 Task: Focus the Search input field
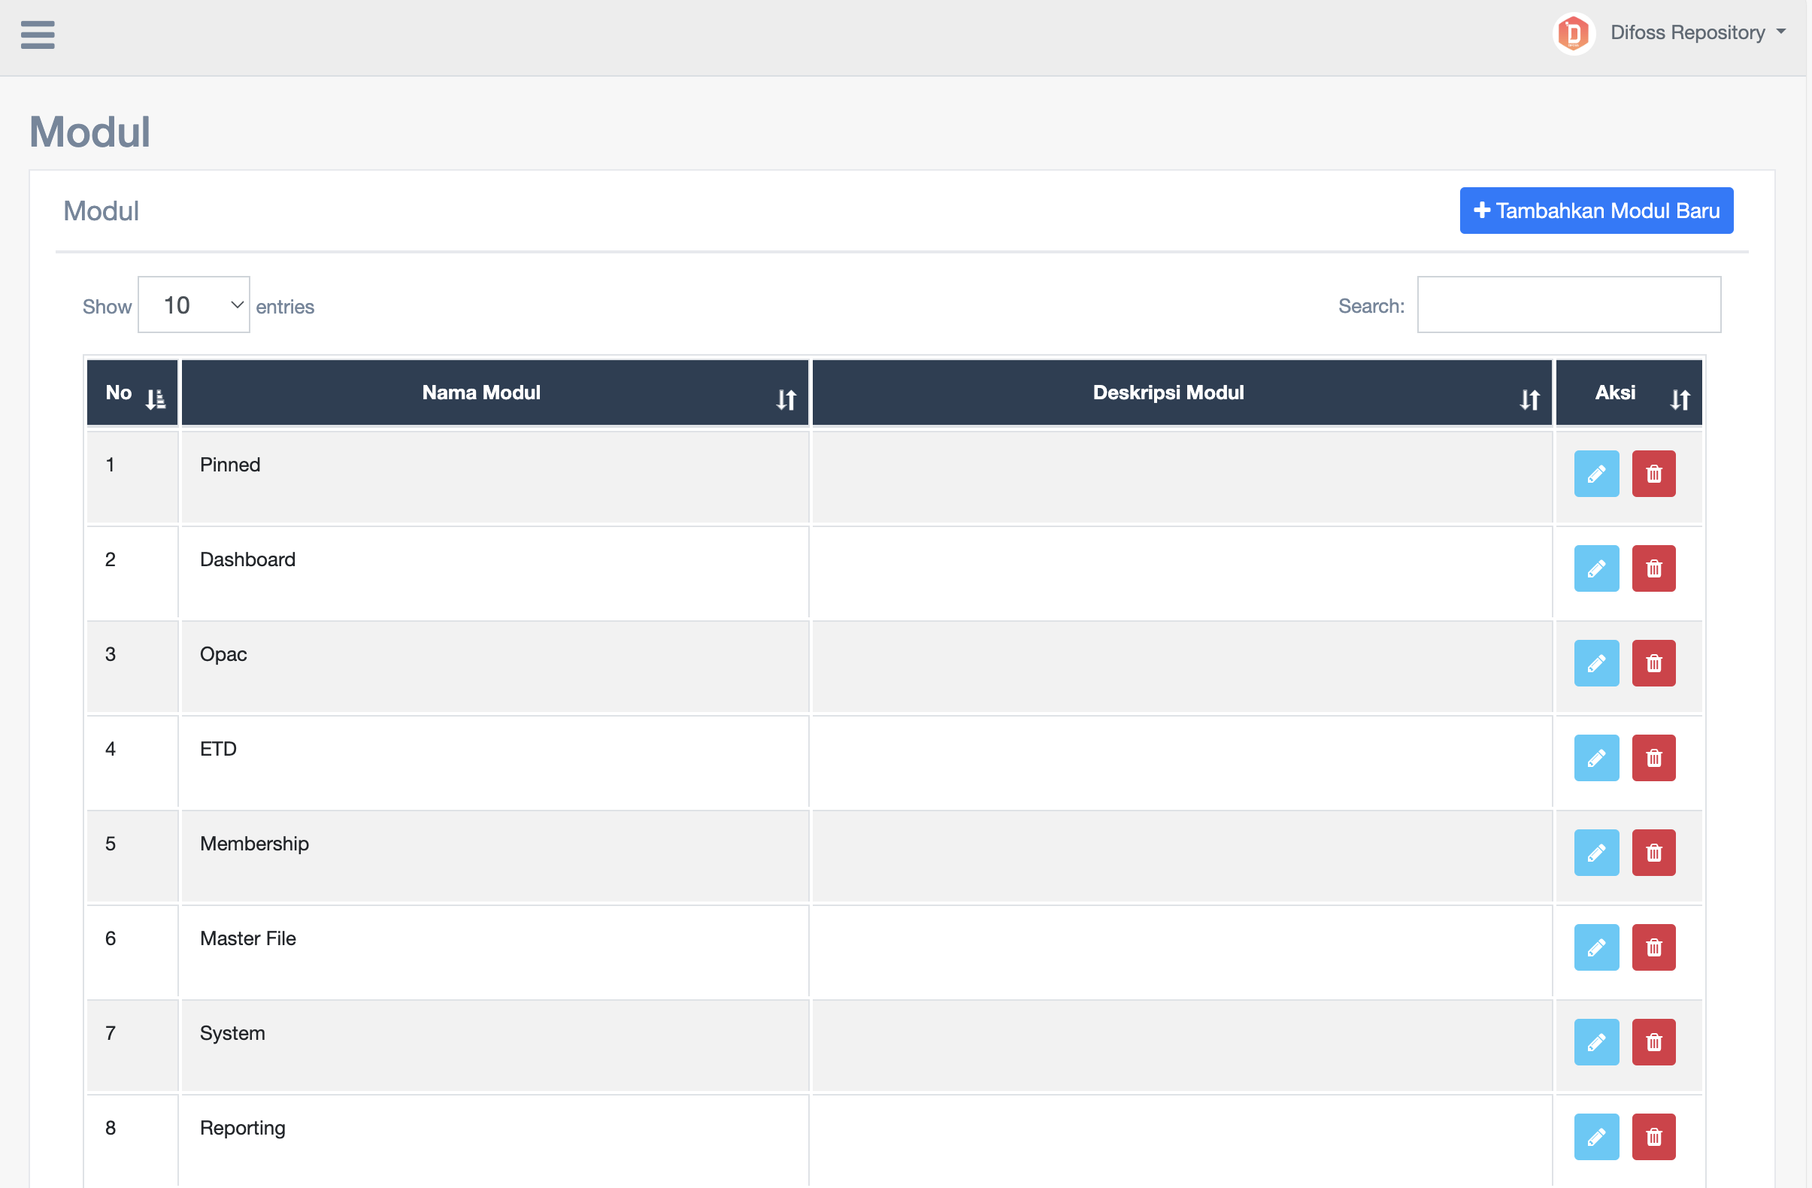pyautogui.click(x=1568, y=305)
